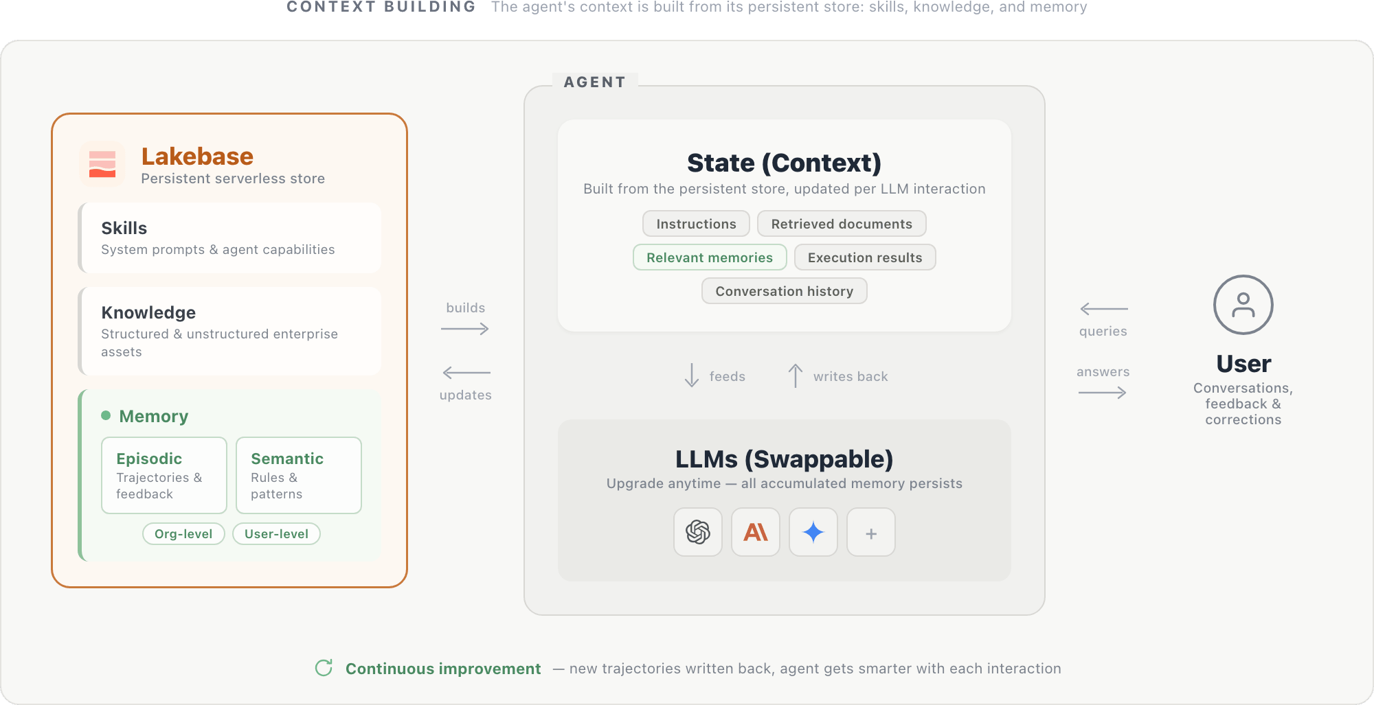This screenshot has width=1374, height=705.
Task: Select the Conversation history tag
Action: coord(784,290)
